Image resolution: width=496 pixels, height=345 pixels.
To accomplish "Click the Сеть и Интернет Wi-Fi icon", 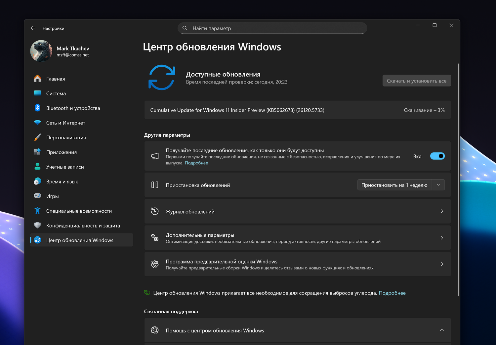I will [x=37, y=123].
